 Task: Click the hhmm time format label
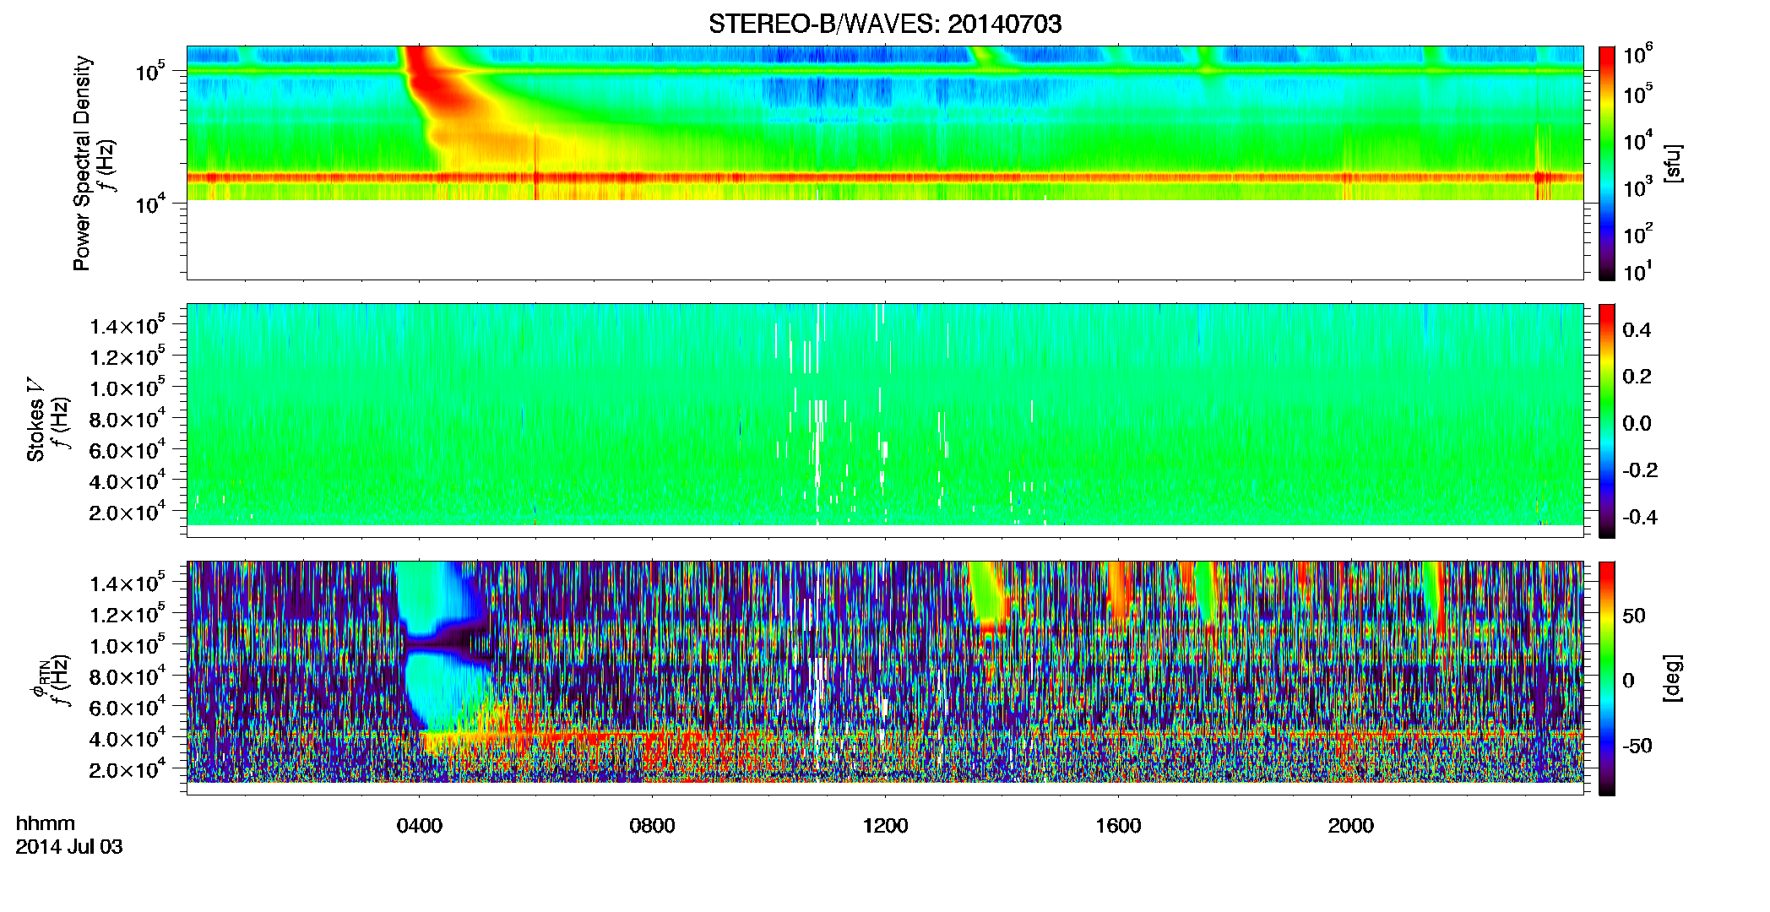pos(46,823)
